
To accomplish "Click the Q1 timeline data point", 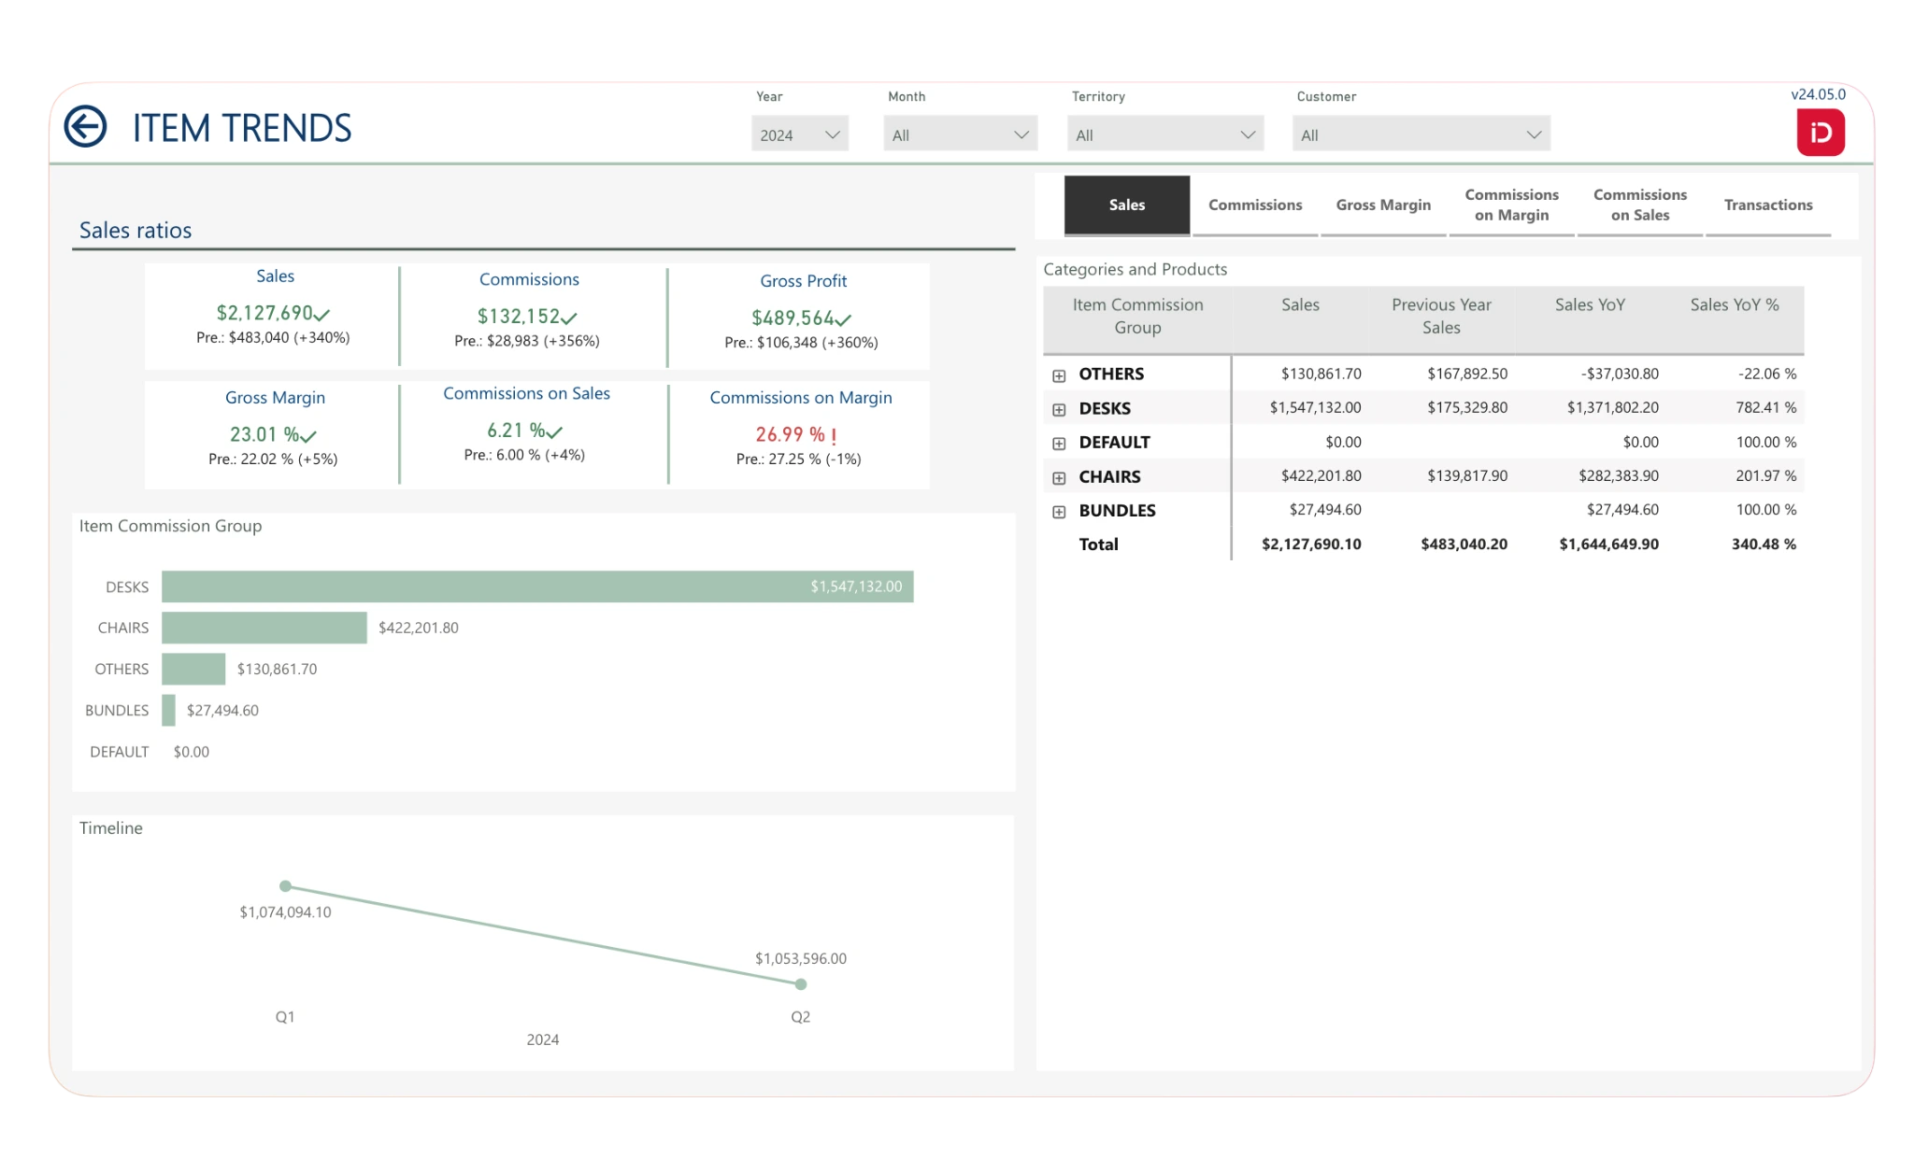I will pyautogui.click(x=286, y=885).
